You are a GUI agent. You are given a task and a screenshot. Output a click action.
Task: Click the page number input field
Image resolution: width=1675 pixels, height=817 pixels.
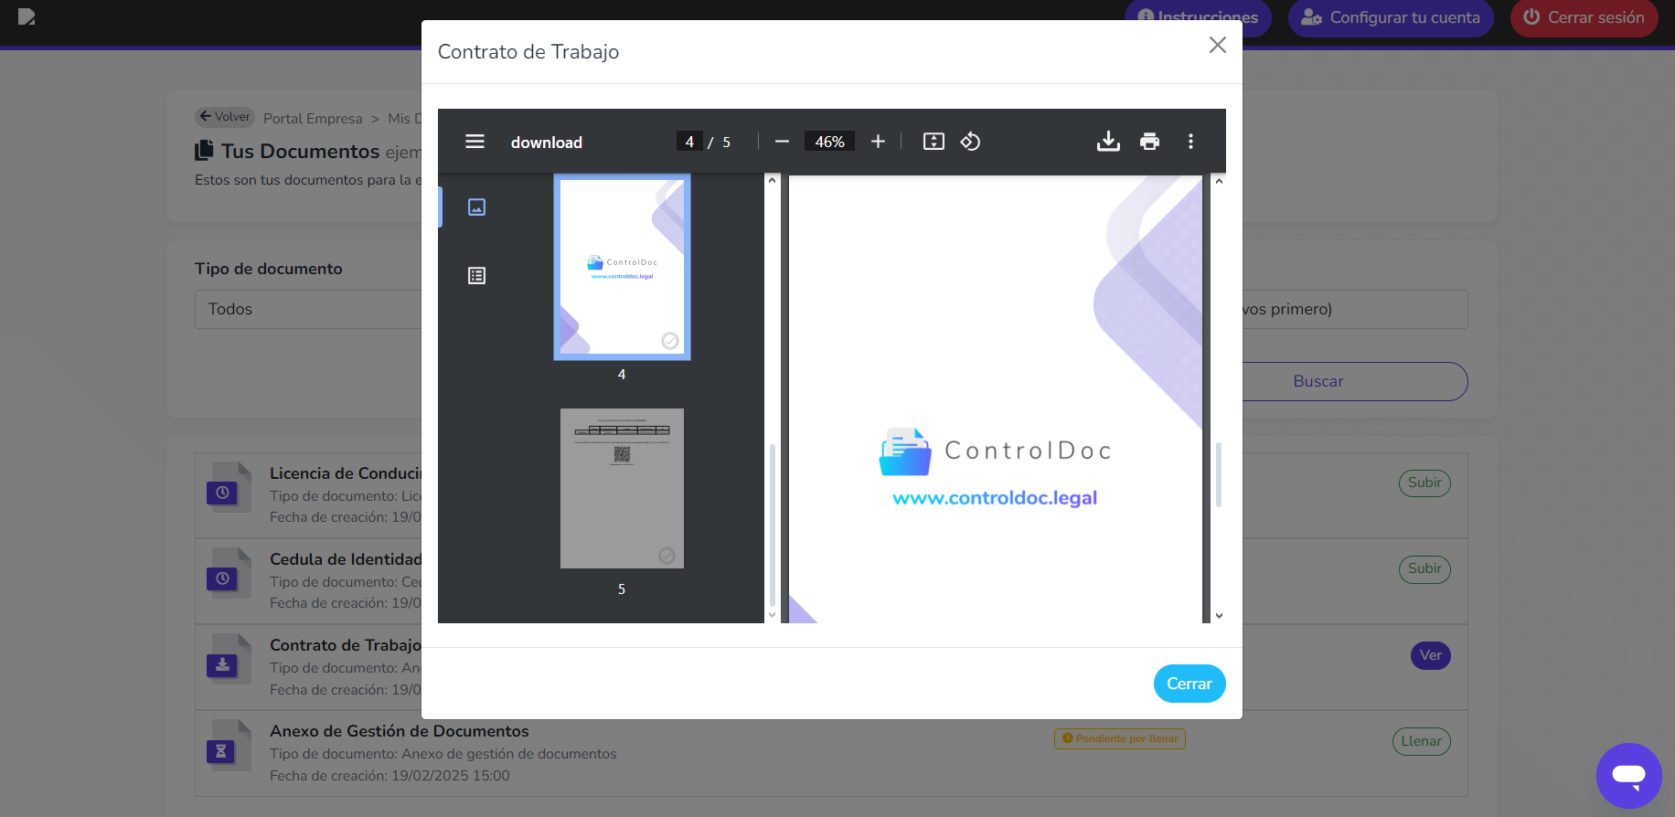[x=690, y=142]
